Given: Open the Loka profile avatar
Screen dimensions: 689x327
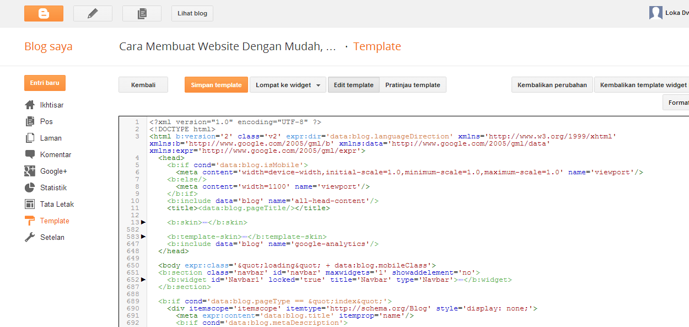Looking at the screenshot, I should click(x=655, y=13).
